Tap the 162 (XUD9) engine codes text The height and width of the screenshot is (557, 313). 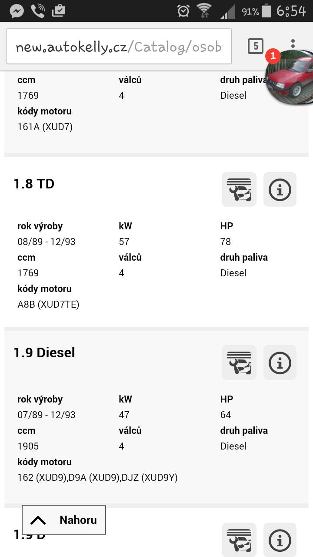tap(97, 477)
